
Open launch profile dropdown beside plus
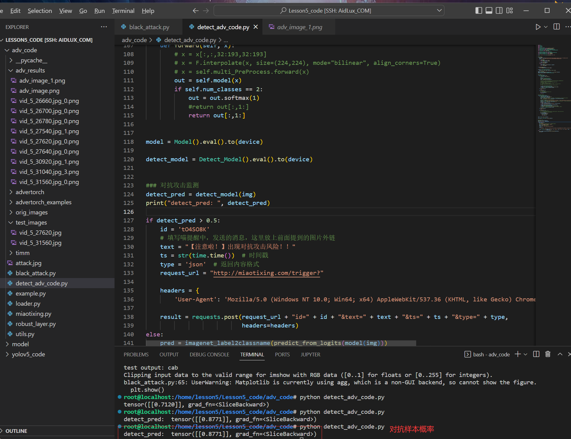pos(525,354)
